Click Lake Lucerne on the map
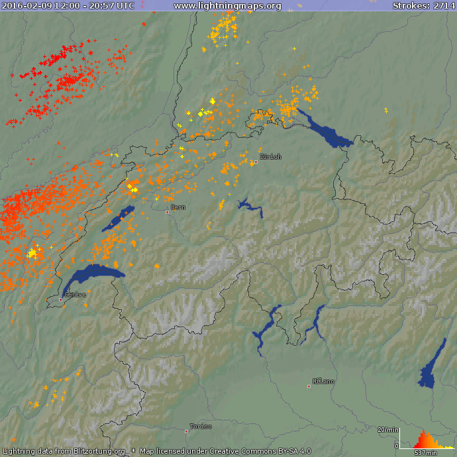 250,207
